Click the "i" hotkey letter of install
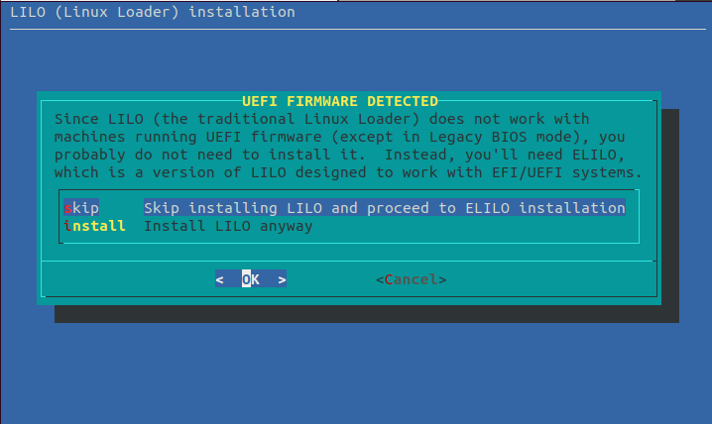This screenshot has height=424, width=712. pos(67,226)
